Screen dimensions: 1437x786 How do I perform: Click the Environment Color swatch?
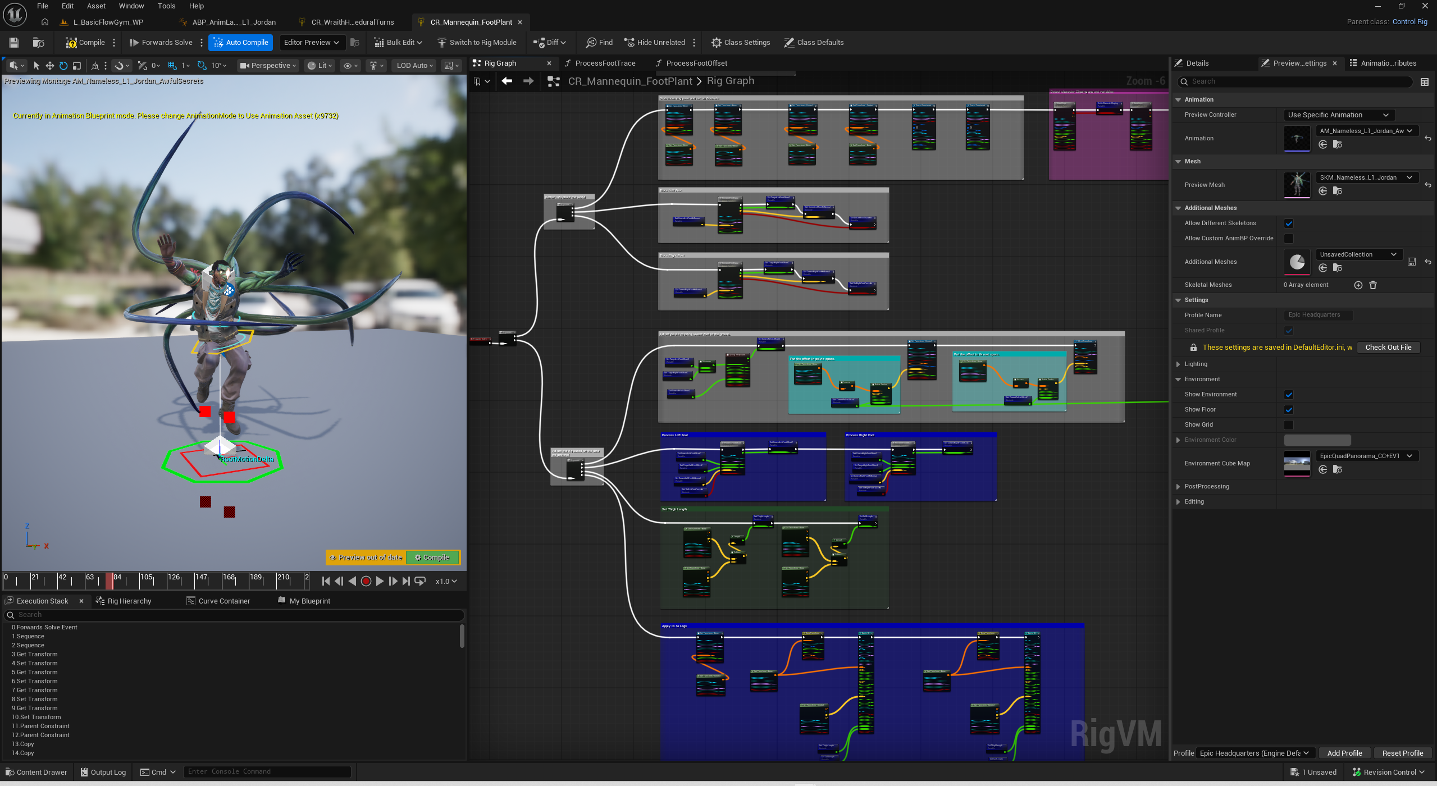click(1317, 440)
